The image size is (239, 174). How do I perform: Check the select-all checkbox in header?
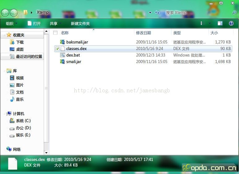(x=55, y=33)
